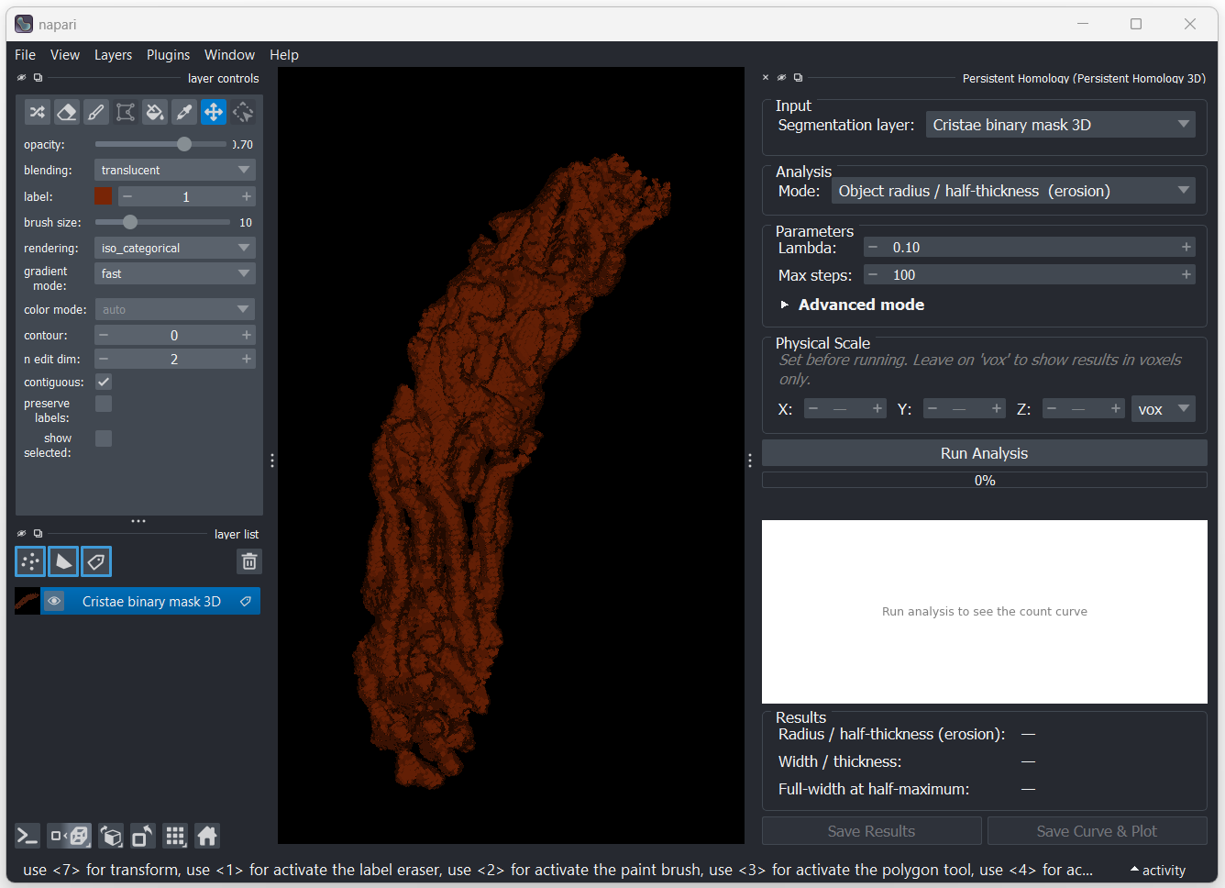The height and width of the screenshot is (888, 1225).
Task: Click the Run Analysis button
Action: pyautogui.click(x=984, y=453)
